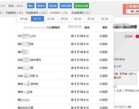This screenshot has width=139, height=109.
Task: Click keyword ending in 装中国风
Action: click(29, 60)
